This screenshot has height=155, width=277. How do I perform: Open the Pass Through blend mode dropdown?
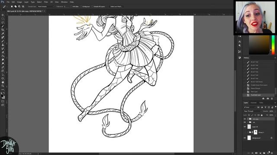coord(252,111)
